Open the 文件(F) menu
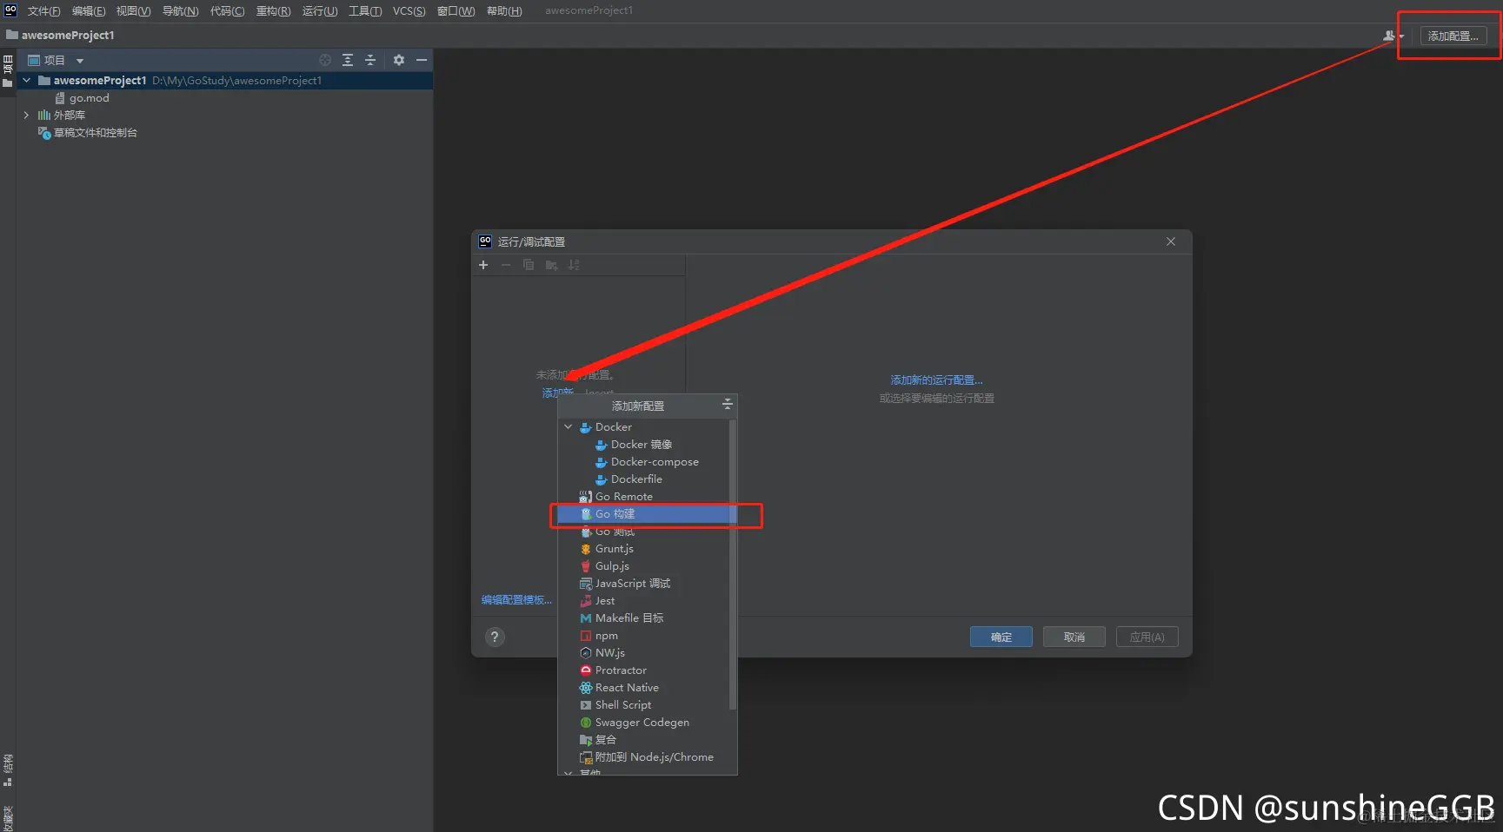The height and width of the screenshot is (832, 1503). pos(43,11)
